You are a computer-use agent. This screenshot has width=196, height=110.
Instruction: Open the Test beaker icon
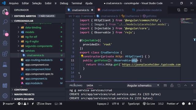coord(5,64)
